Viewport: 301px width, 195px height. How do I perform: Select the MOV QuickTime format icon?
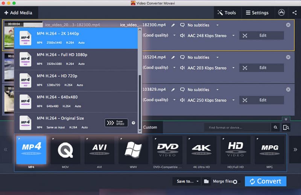click(65, 150)
